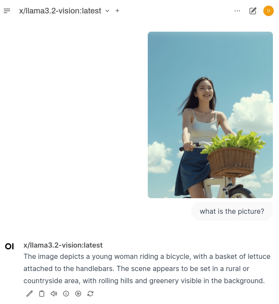Open the three-dot chat options menu

pos(237,11)
